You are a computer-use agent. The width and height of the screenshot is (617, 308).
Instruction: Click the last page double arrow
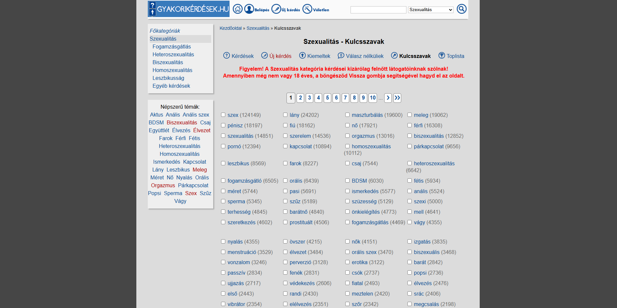click(397, 98)
